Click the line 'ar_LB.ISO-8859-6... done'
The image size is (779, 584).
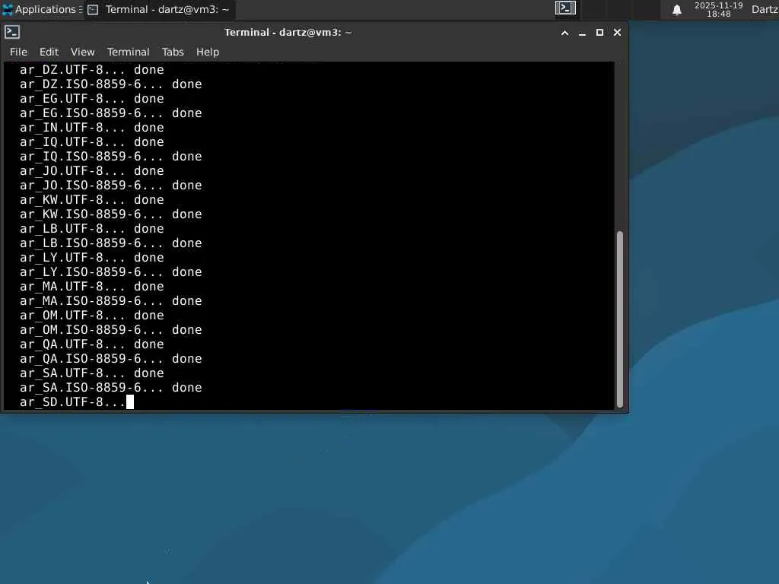pos(111,243)
